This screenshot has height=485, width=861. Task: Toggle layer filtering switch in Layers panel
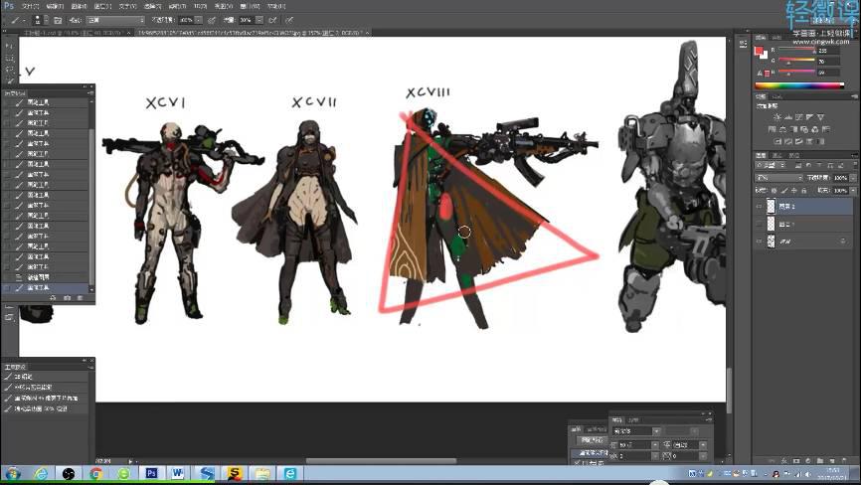tap(854, 165)
